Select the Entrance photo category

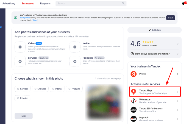[x=40, y=89]
